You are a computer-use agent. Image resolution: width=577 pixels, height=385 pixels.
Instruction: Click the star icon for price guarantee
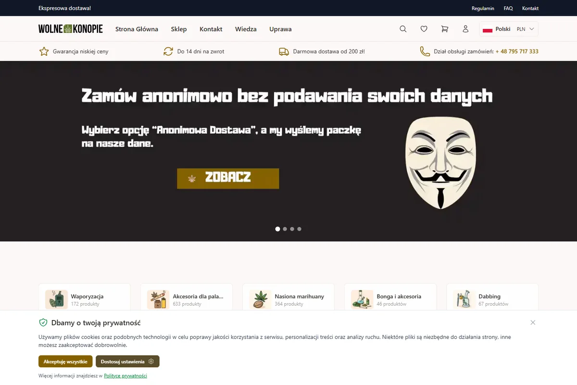pos(44,51)
